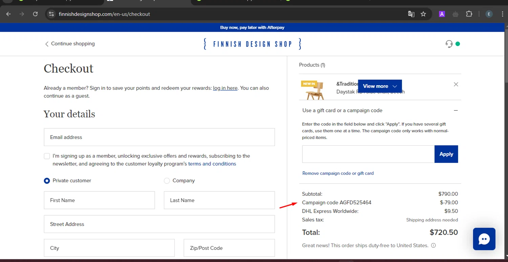Screen dimensions: 508x262
Task: Tick the member signup checkbox
Action: (x=47, y=156)
